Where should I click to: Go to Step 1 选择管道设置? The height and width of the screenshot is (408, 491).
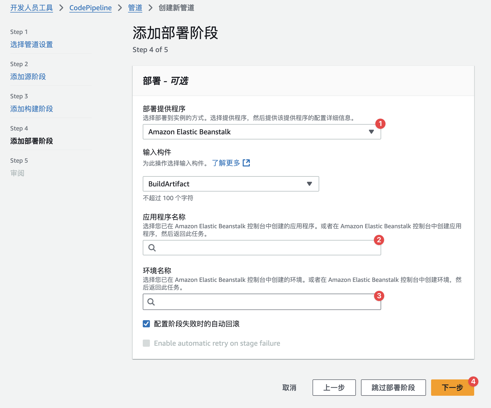pyautogui.click(x=31, y=44)
